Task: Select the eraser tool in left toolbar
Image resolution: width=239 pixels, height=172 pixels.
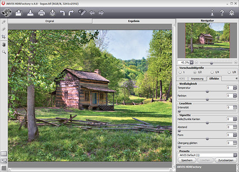Action: pos(4,29)
